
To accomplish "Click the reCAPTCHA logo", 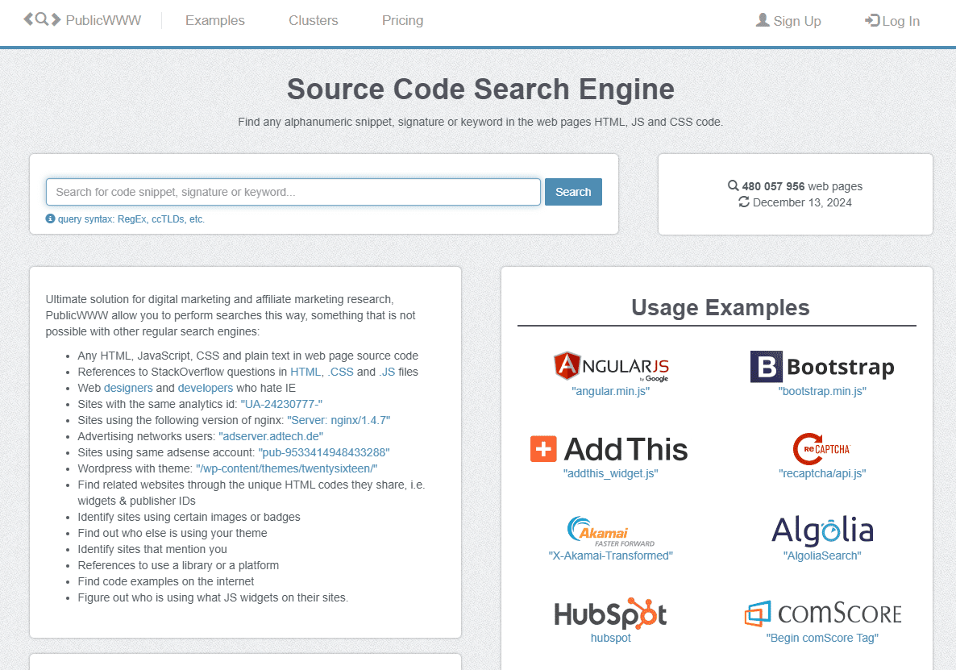I will 822,449.
